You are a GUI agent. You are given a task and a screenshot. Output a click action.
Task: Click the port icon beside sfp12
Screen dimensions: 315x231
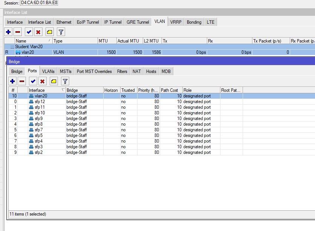click(x=31, y=102)
